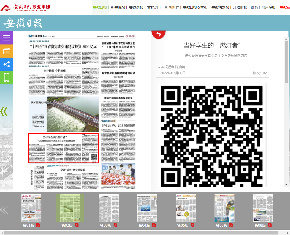Viewport: 290px width, 235px height.
Task: Open the 亩产值2.92万元 article headline
Action: [x=118, y=126]
